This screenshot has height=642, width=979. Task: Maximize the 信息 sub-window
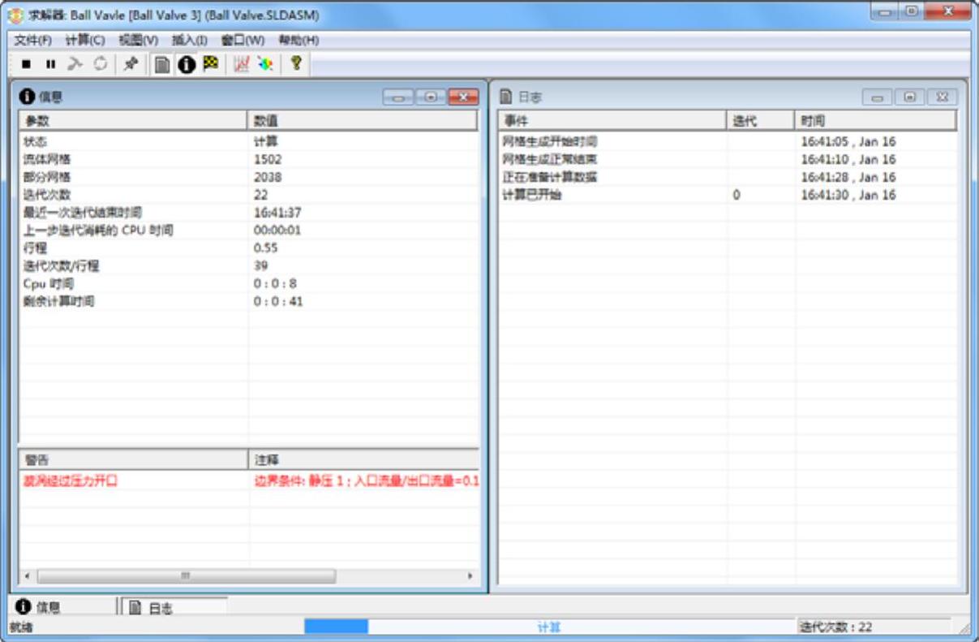point(430,97)
